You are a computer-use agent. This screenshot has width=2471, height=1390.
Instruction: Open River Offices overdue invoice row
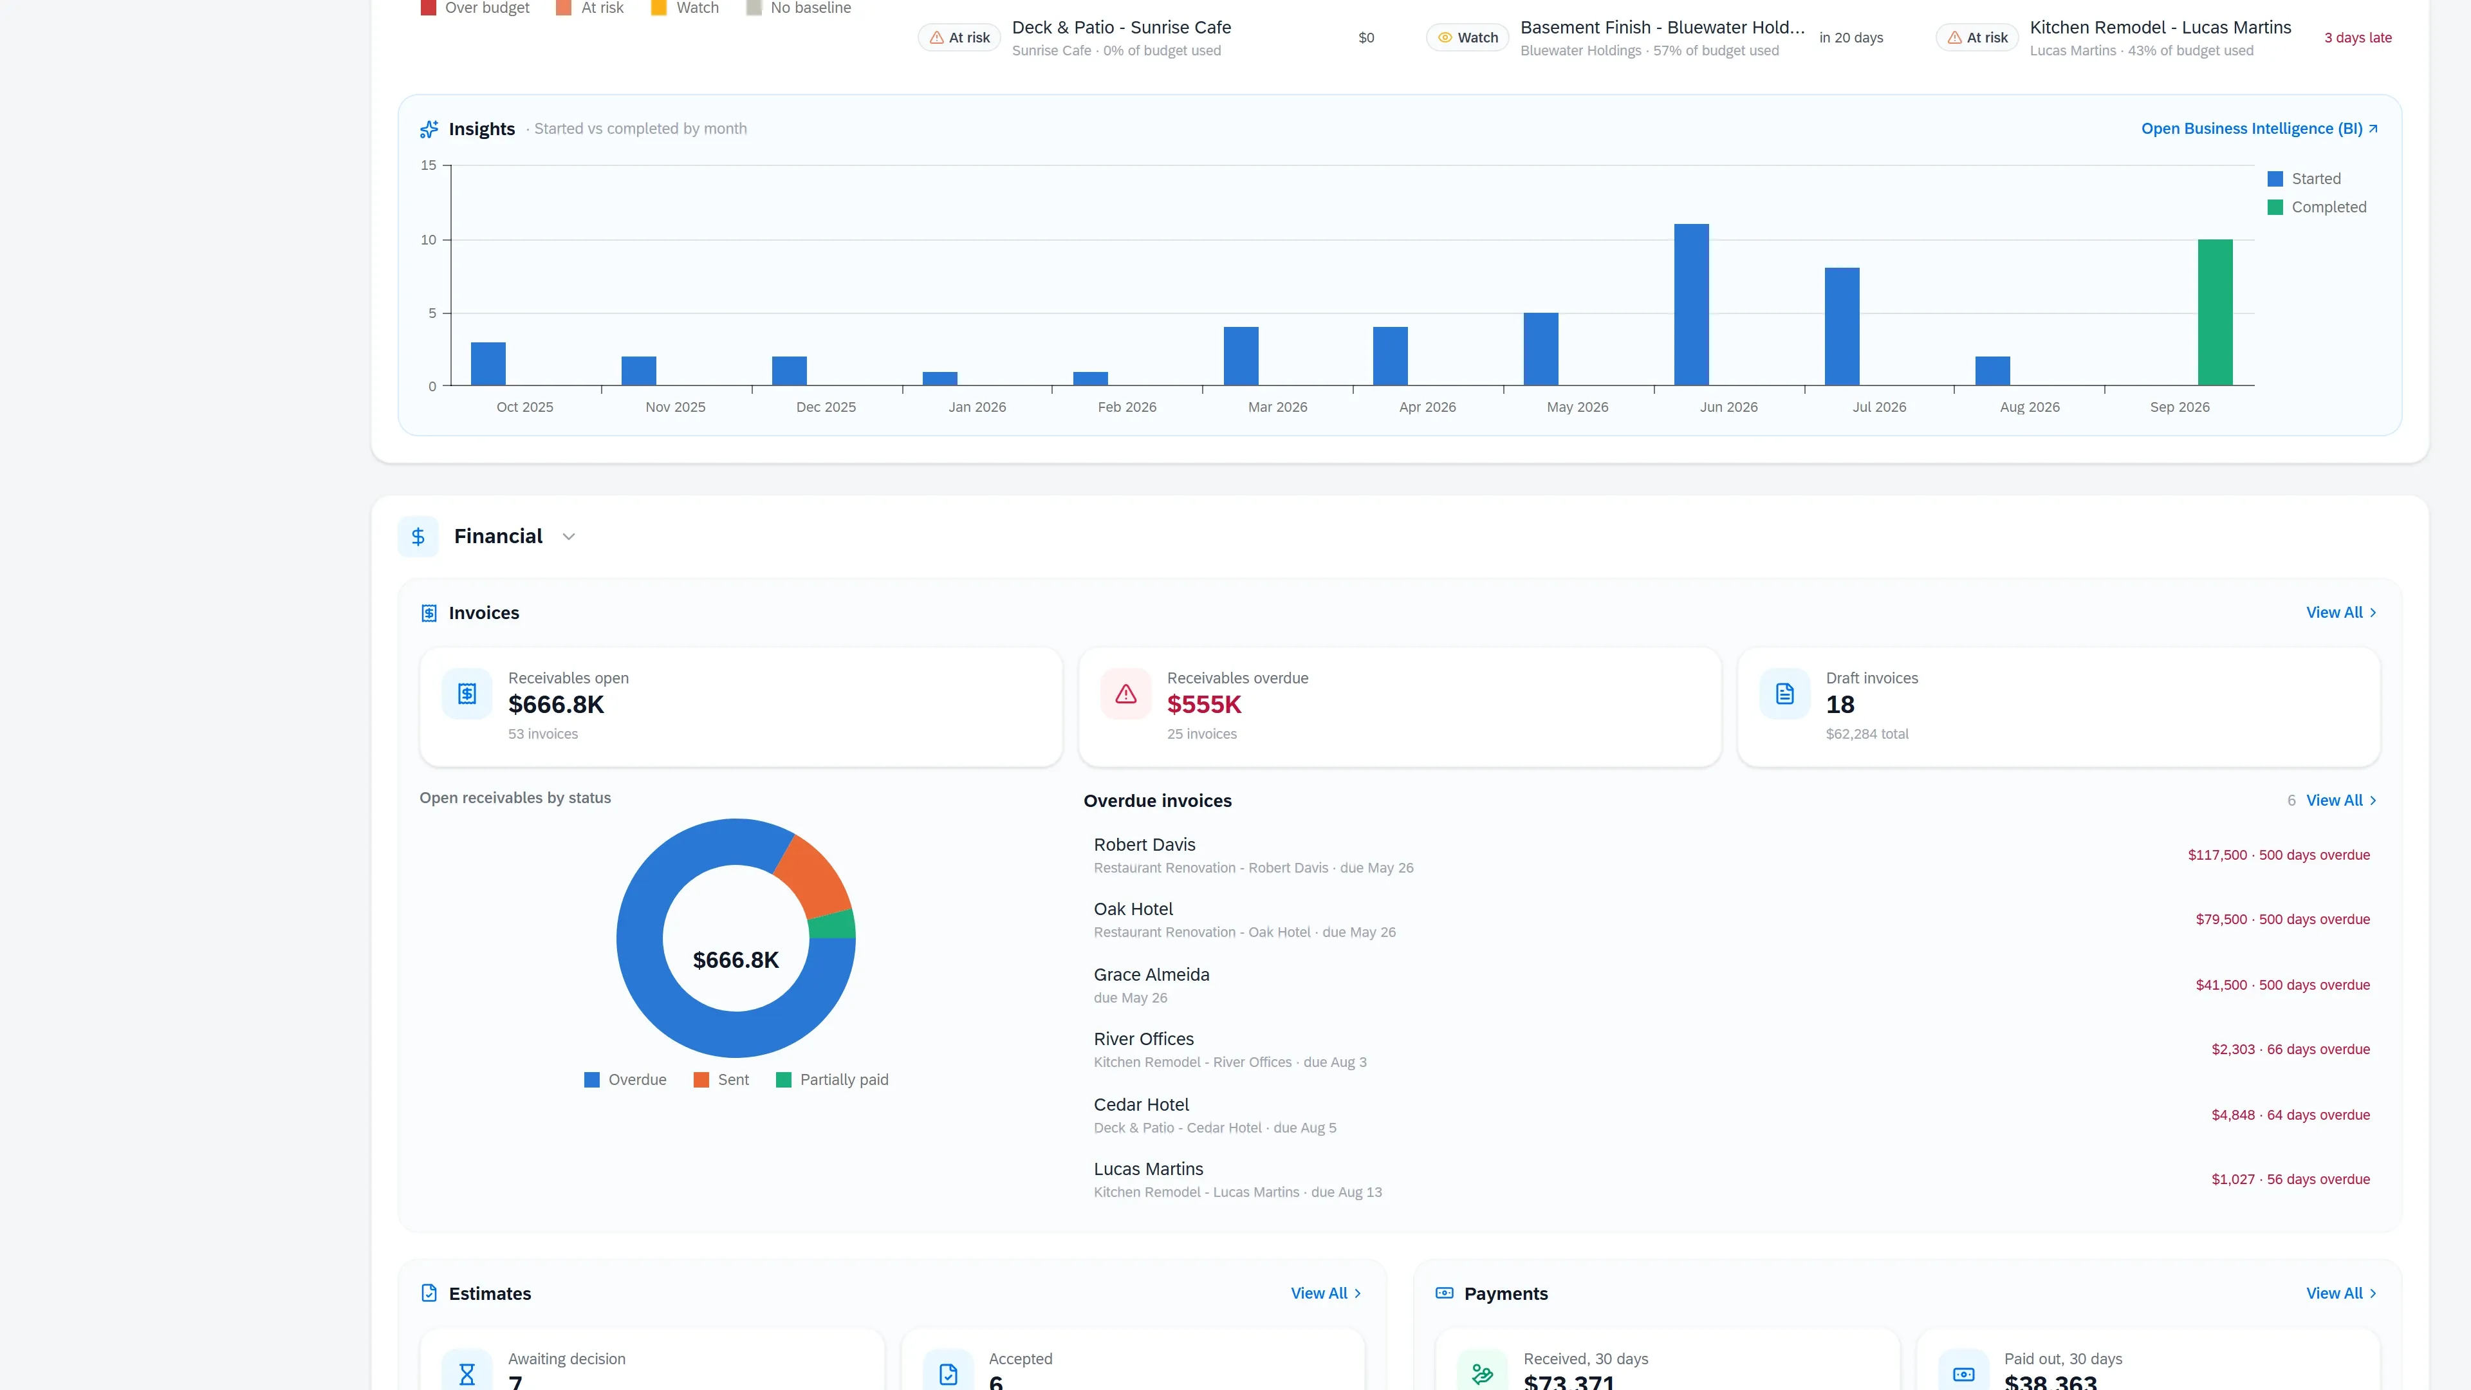click(1732, 1050)
